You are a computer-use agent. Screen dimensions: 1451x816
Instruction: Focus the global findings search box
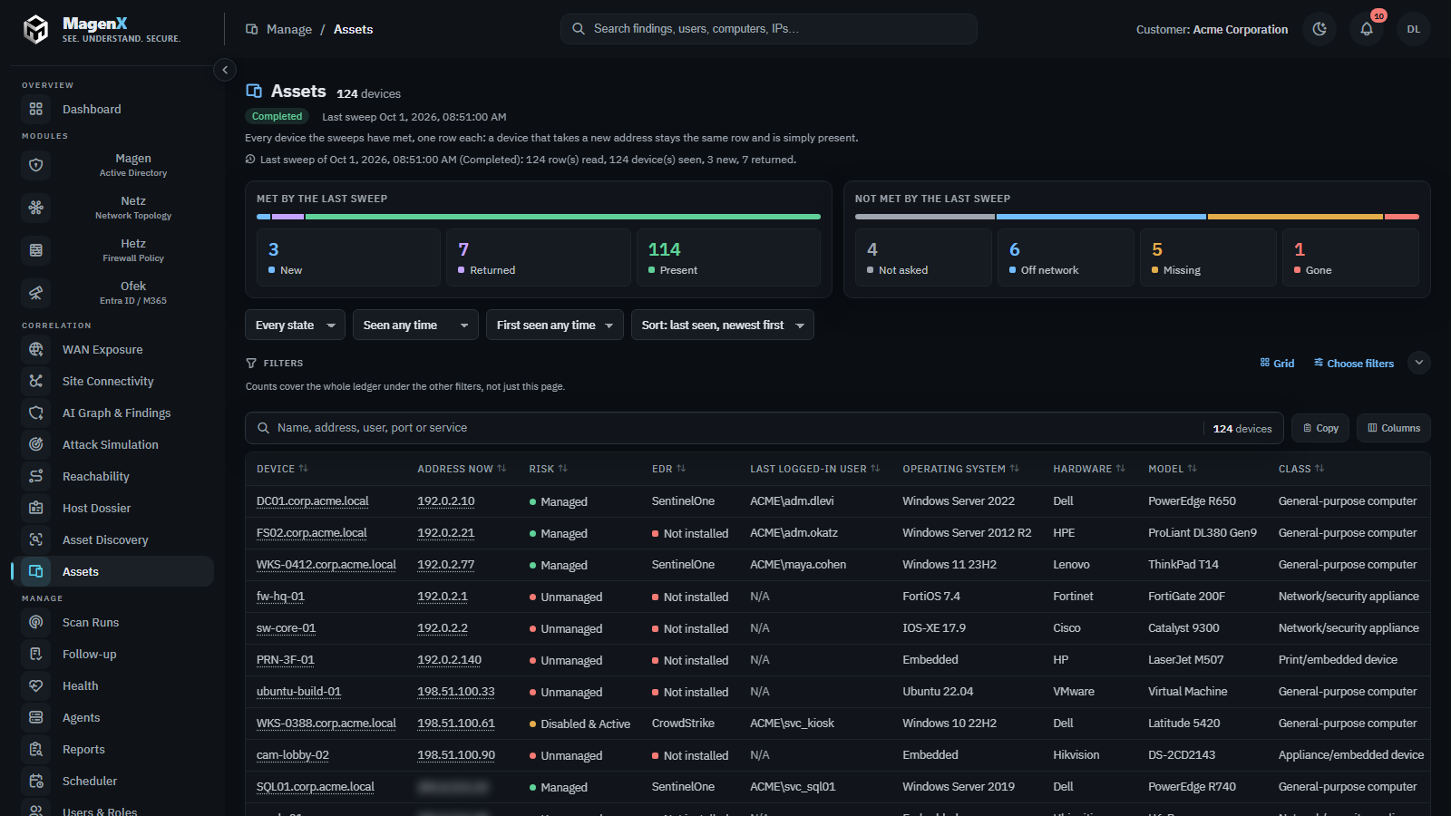pyautogui.click(x=769, y=29)
